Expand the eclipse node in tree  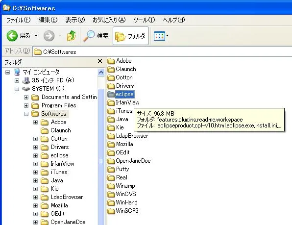pos(35,155)
